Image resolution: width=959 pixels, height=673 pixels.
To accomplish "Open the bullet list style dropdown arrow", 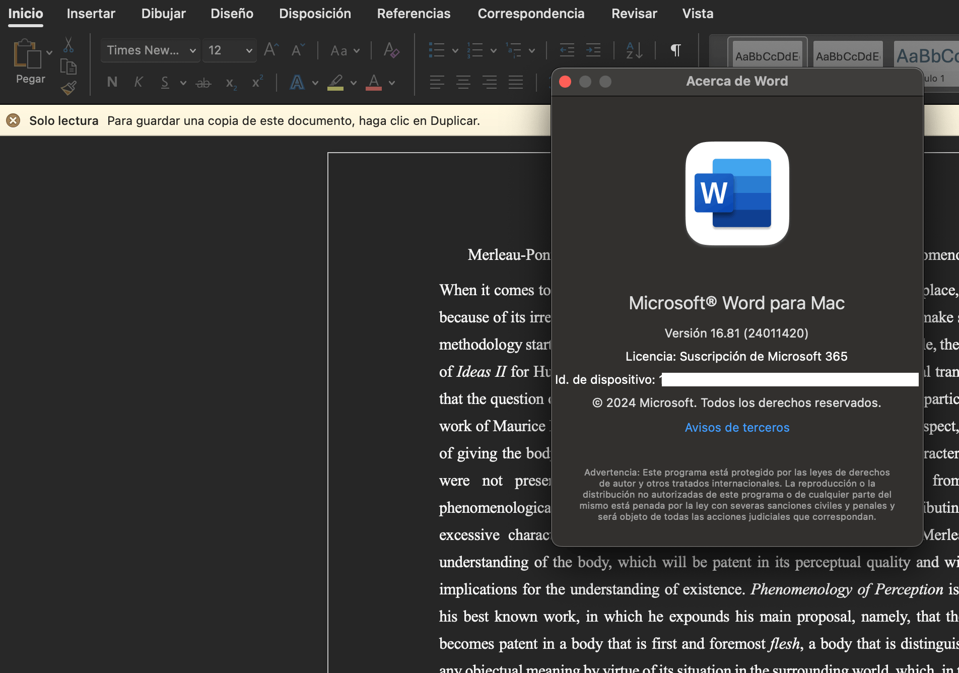I will pyautogui.click(x=455, y=51).
